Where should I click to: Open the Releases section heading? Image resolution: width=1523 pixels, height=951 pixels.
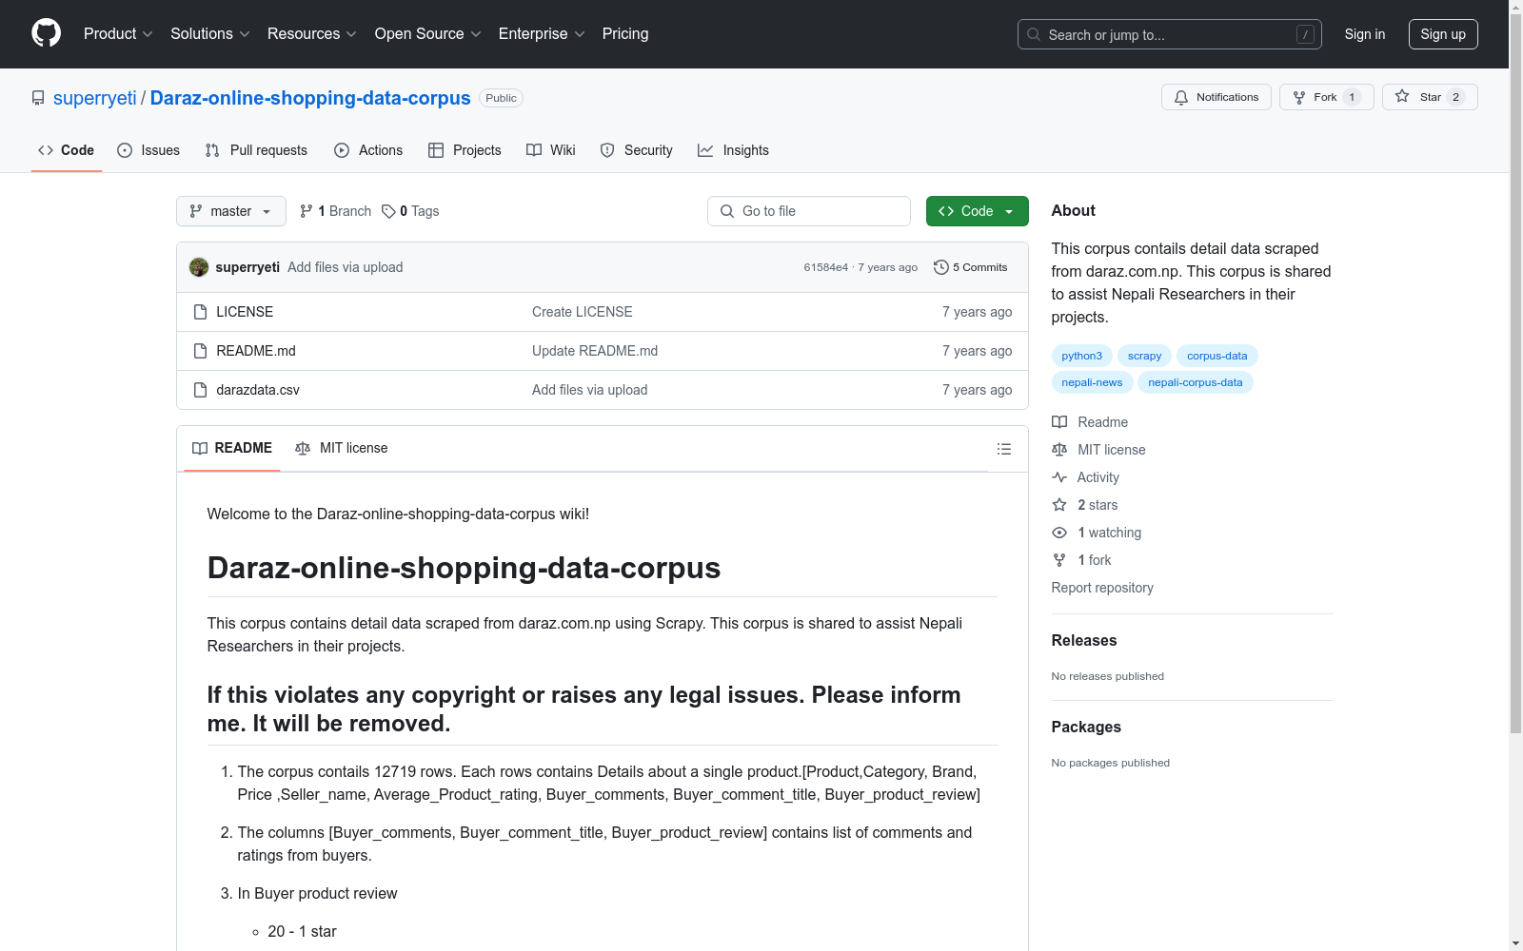[x=1084, y=640]
